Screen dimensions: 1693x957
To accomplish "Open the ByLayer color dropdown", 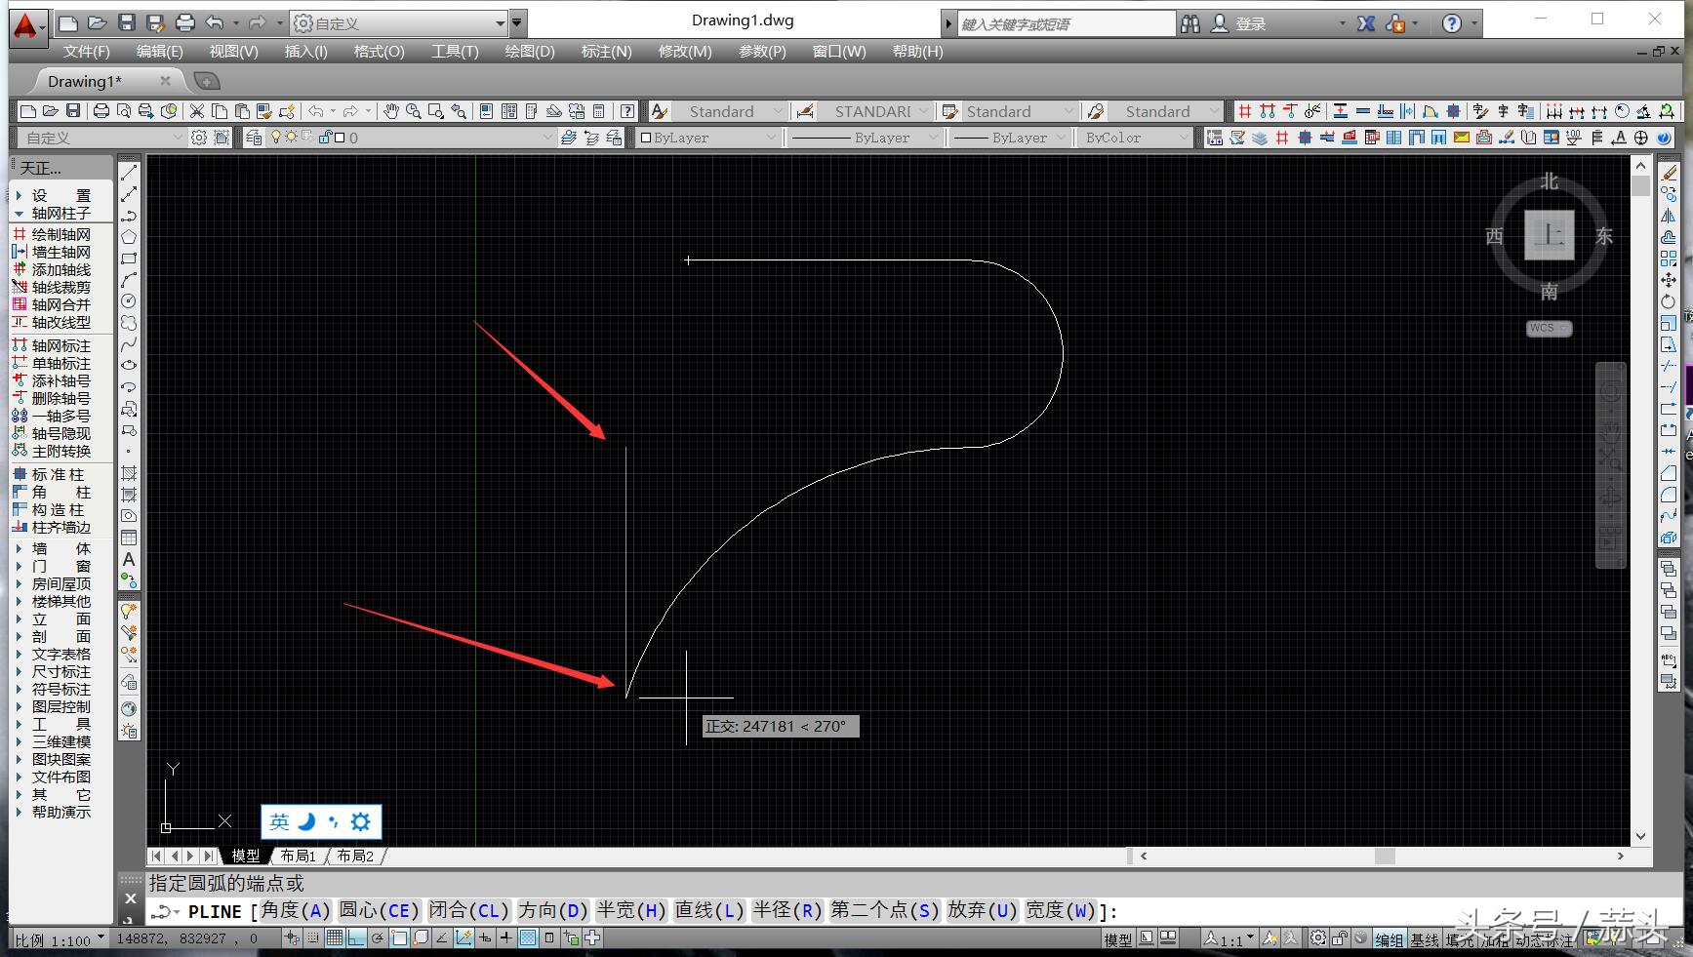I will [x=708, y=138].
